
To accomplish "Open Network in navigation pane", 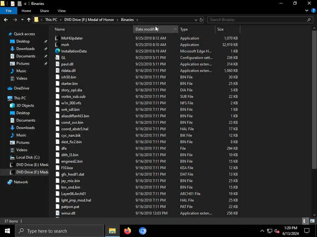I will tap(21, 182).
